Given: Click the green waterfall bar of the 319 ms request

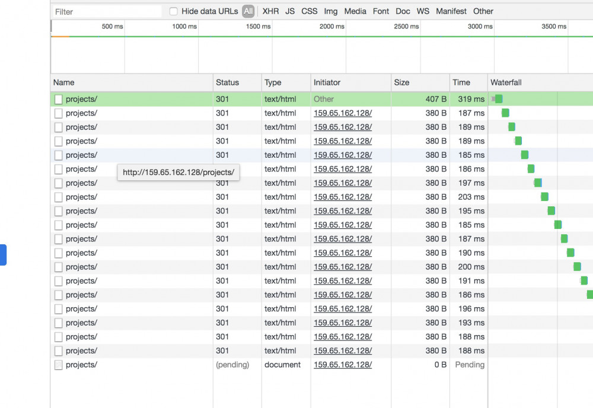Looking at the screenshot, I should 499,99.
